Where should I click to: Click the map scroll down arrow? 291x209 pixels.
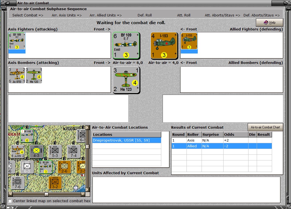[88, 190]
